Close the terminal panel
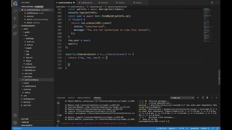The image size is (232, 130). 217,97
